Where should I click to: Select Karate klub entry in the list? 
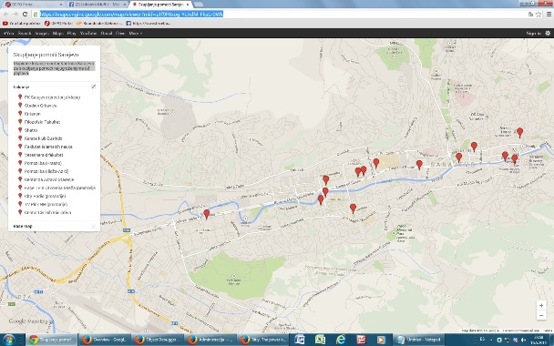[x=43, y=138]
